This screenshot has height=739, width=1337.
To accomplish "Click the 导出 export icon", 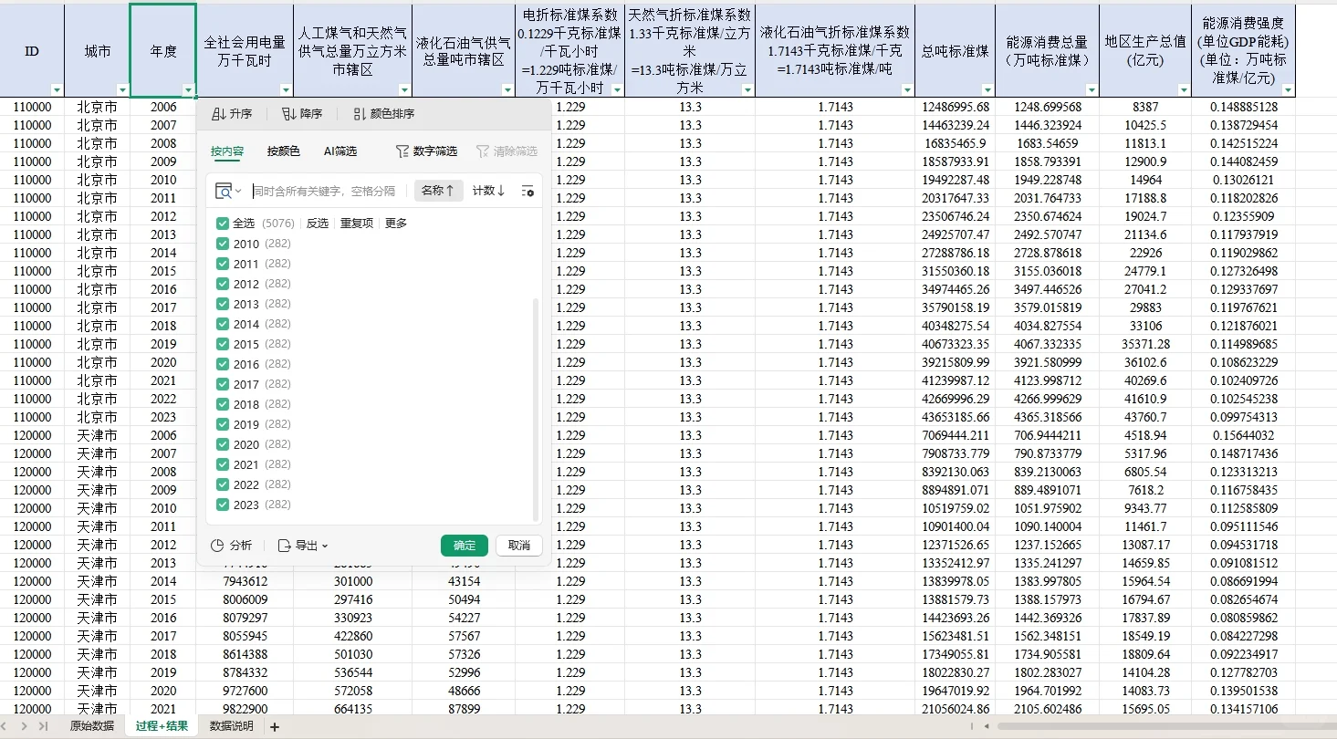I will point(284,546).
